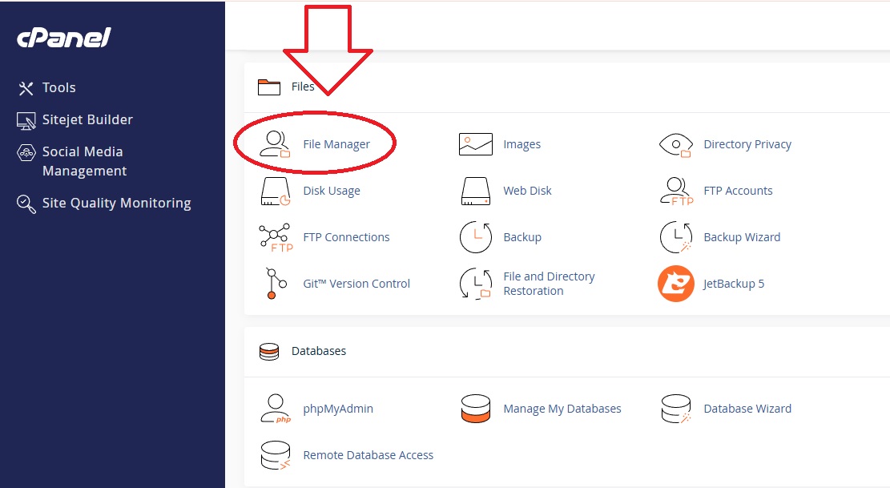Open the File Manager tool
The width and height of the screenshot is (890, 488).
(336, 144)
